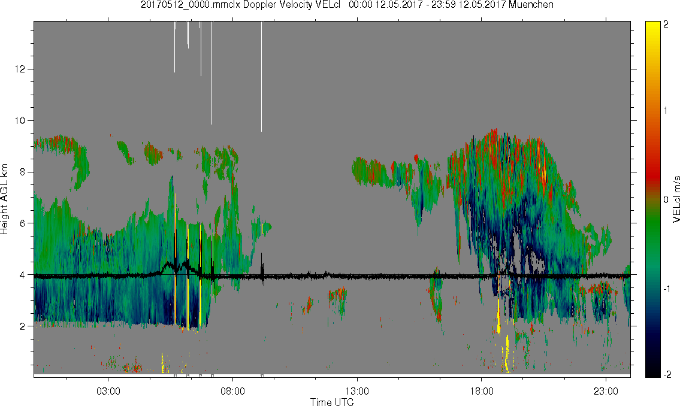Click the colorbar value 1
Screen dimensions: 680x406
pos(666,111)
